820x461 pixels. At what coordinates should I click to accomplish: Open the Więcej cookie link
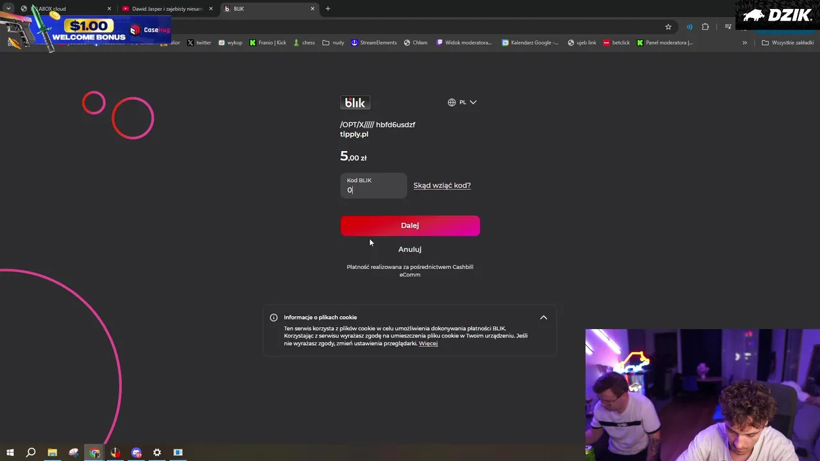point(428,344)
